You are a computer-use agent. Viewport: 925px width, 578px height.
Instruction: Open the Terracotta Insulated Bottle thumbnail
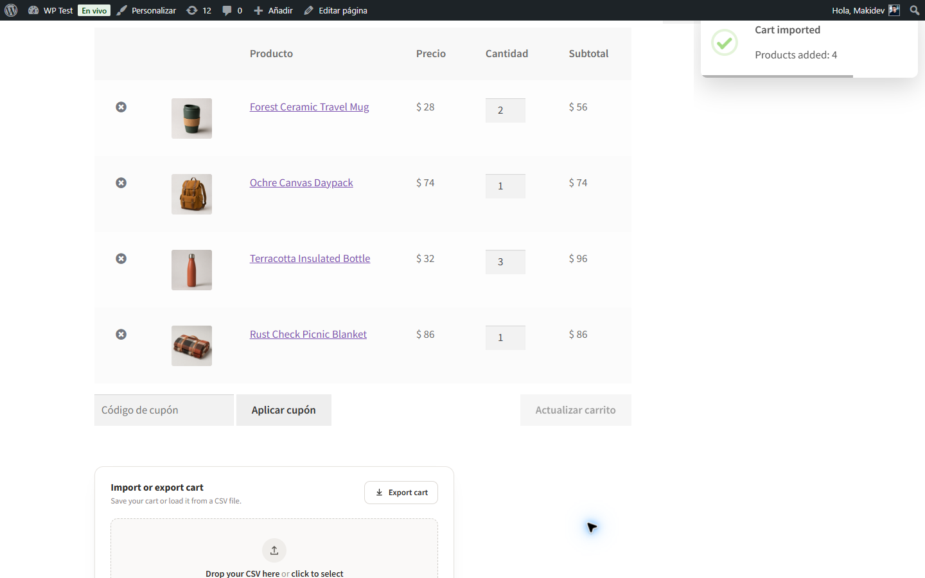tap(191, 270)
